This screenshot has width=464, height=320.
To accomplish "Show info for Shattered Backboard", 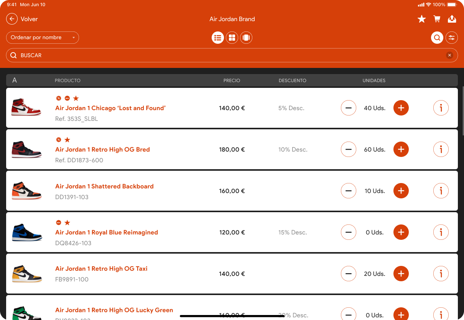I will coord(441,191).
